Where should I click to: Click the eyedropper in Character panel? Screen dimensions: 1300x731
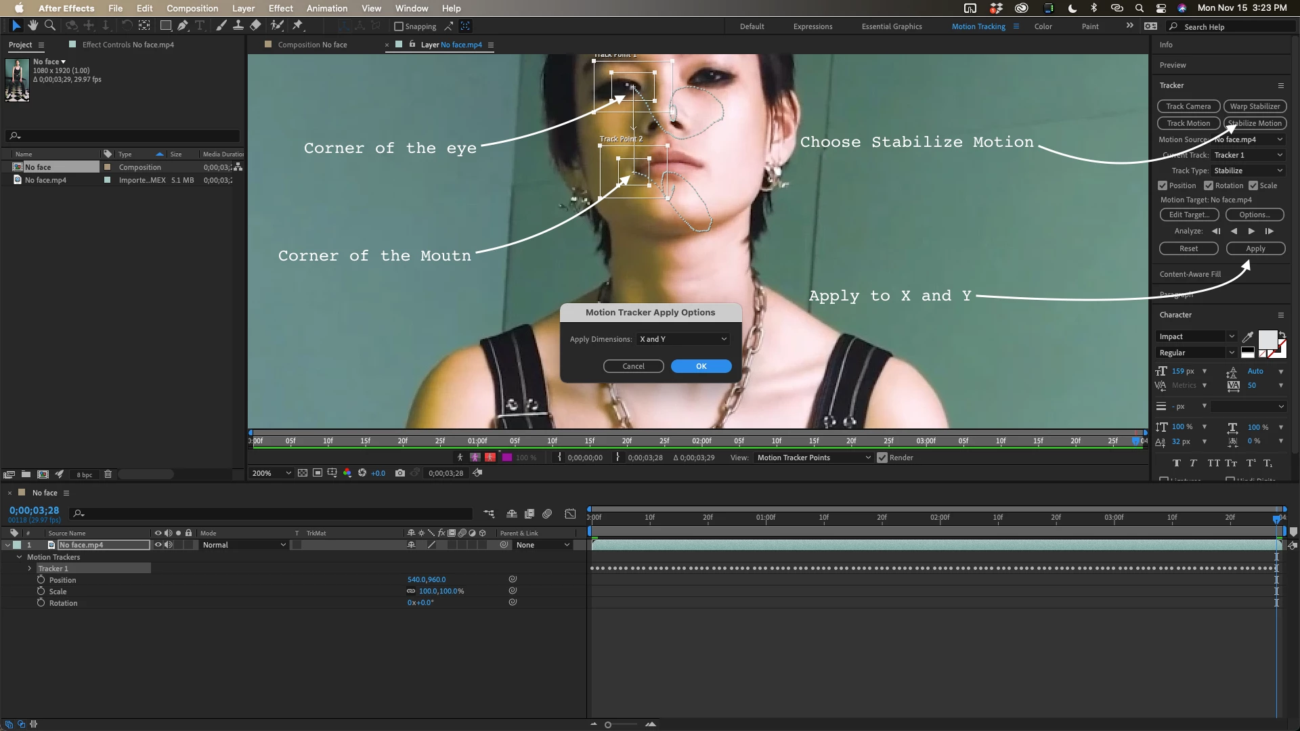point(1247,337)
